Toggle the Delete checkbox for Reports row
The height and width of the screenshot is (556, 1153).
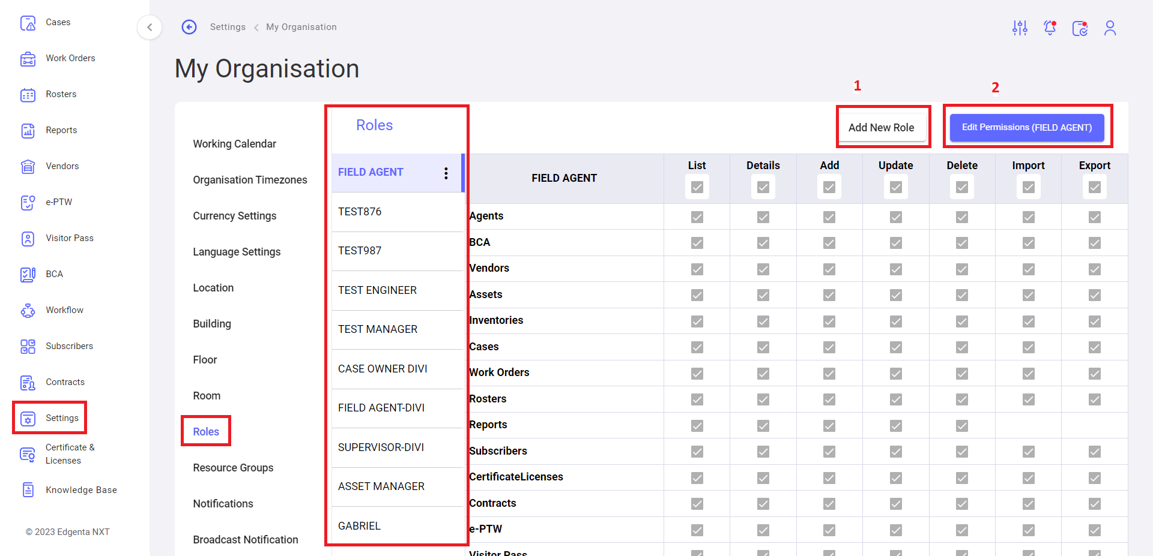tap(961, 426)
